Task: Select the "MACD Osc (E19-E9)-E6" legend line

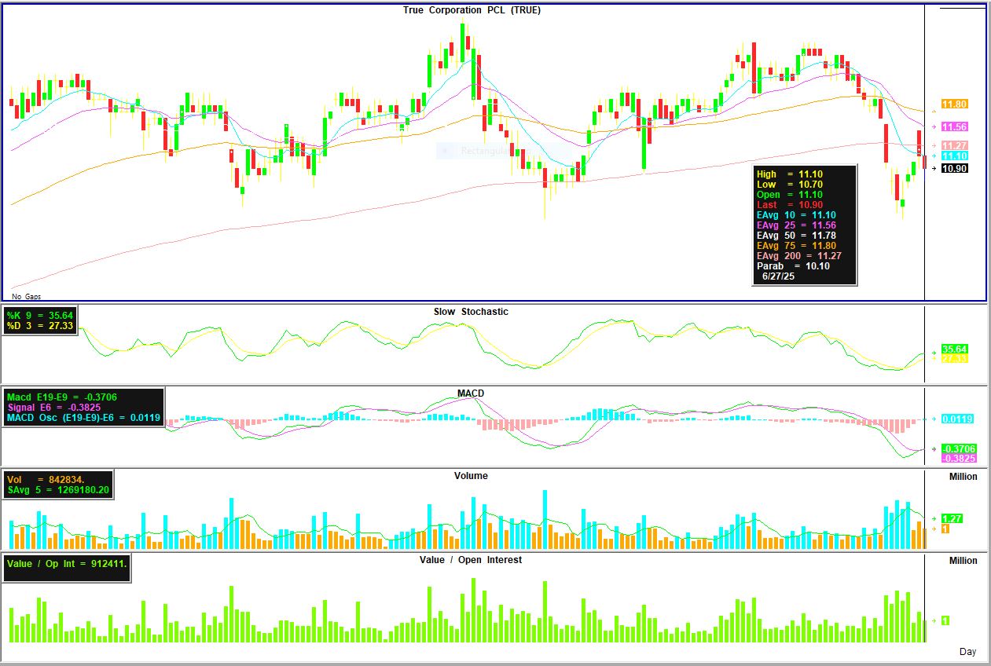Action: click(83, 418)
